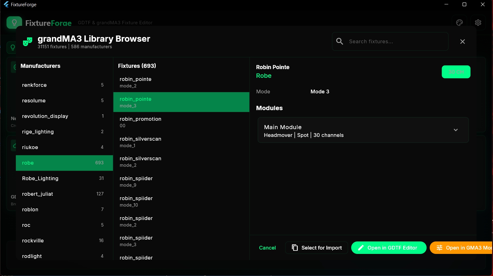Open the theme palette icon
Screen dimensions: 493x276
coord(459,22)
